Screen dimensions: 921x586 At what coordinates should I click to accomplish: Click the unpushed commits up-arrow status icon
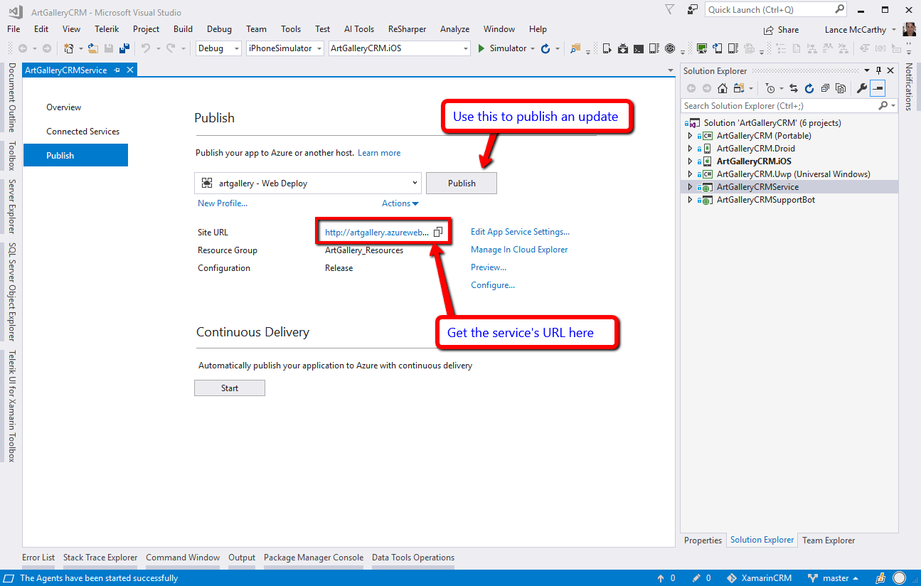tap(661, 578)
